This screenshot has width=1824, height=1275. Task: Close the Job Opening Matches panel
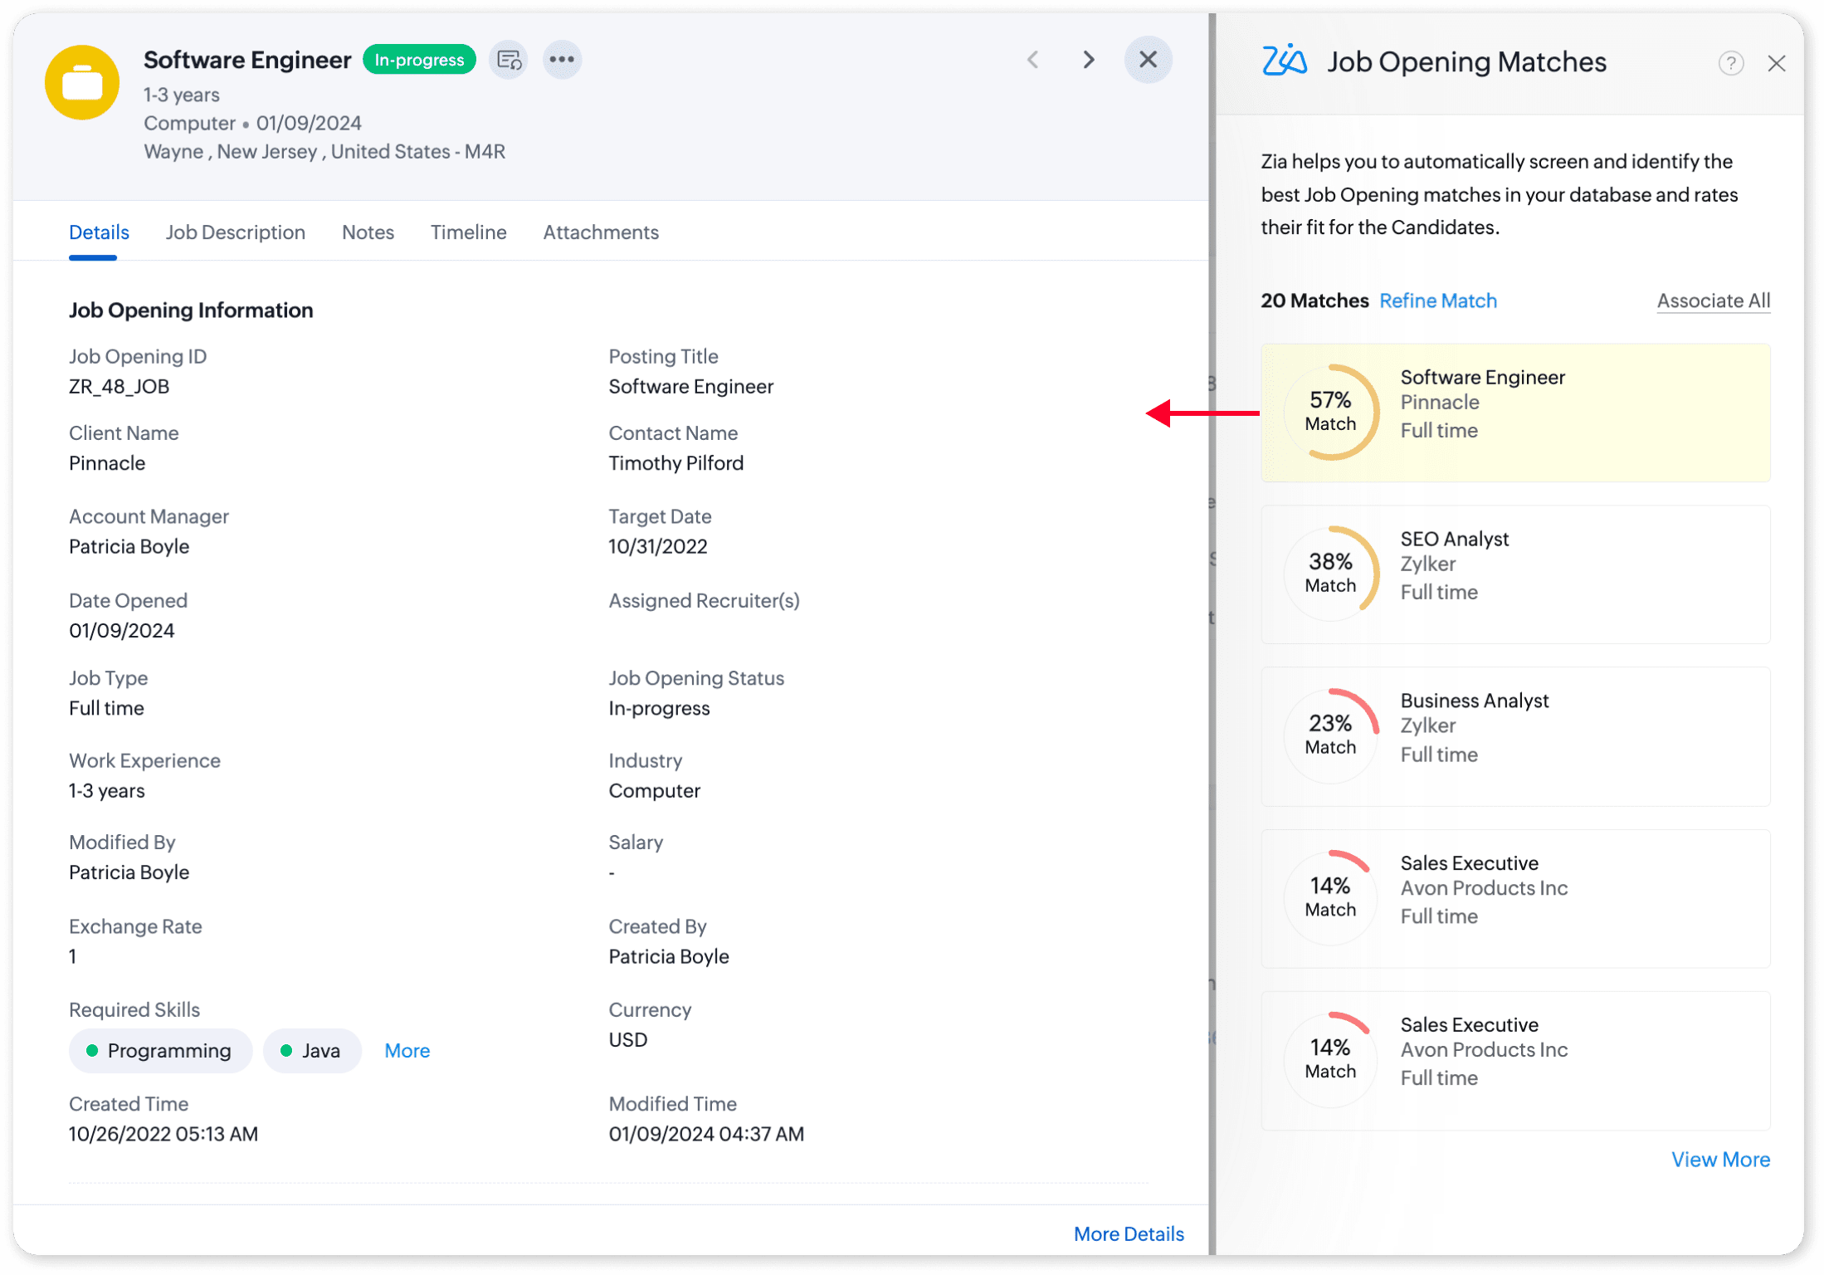point(1776,63)
